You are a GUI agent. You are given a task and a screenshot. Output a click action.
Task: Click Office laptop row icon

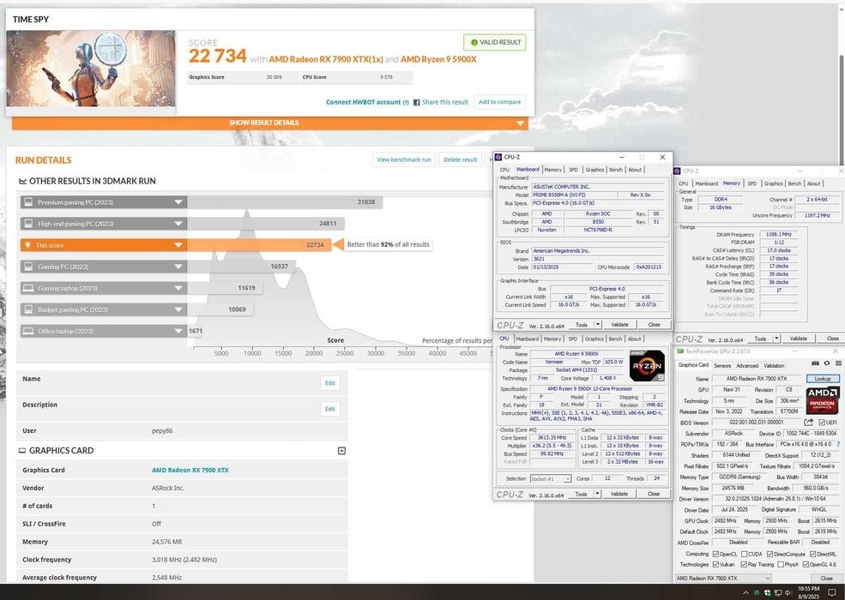click(27, 331)
